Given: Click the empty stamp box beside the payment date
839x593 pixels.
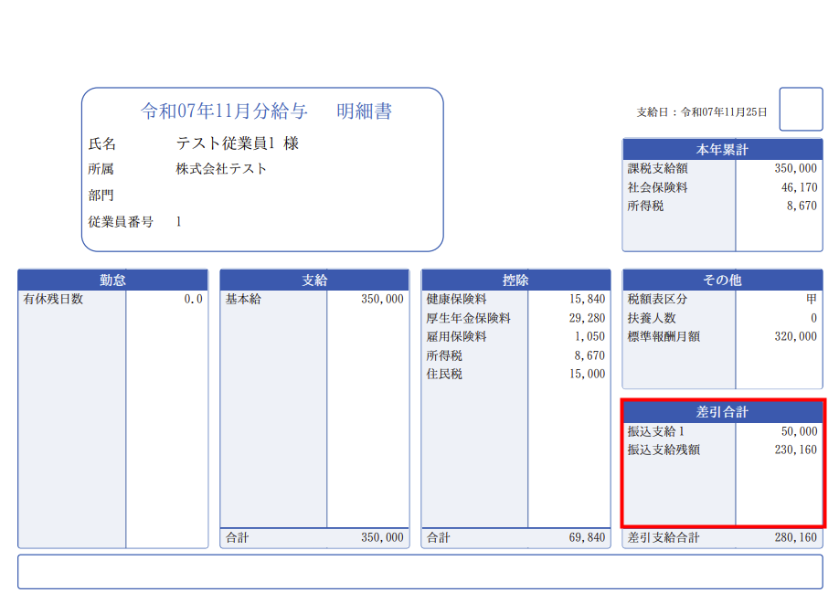Looking at the screenshot, I should (801, 110).
